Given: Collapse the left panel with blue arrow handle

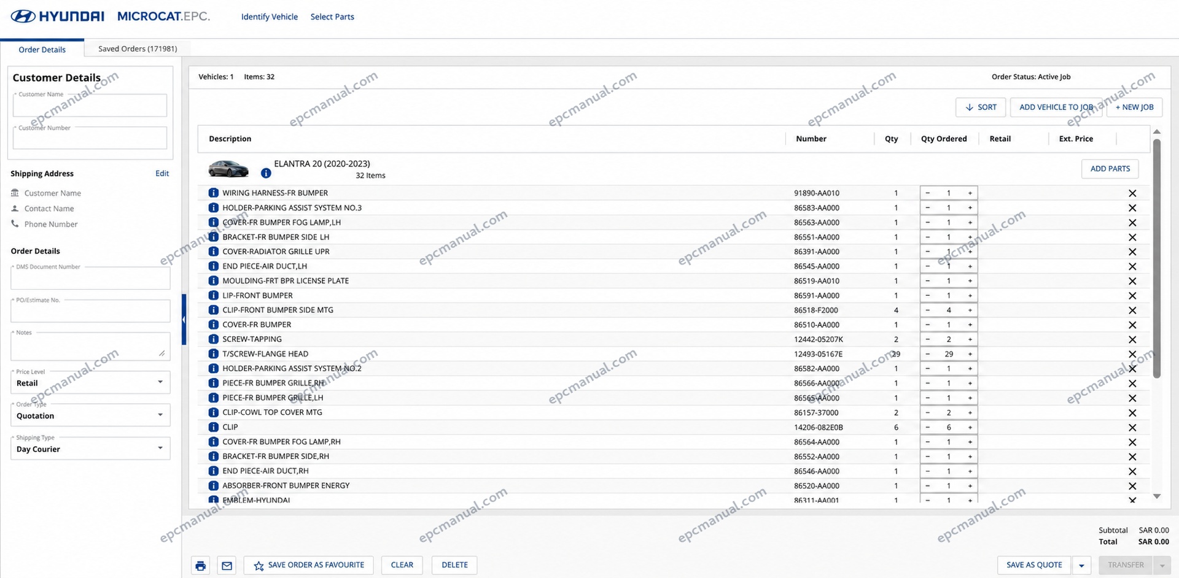Looking at the screenshot, I should click(184, 320).
